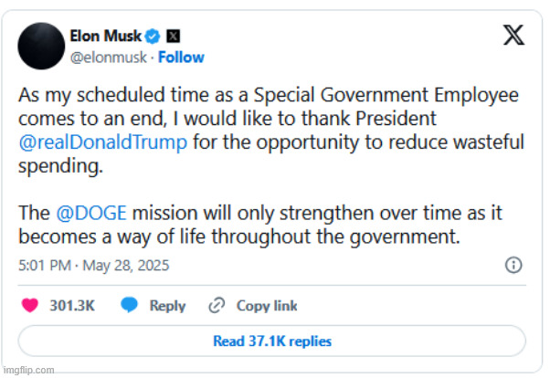550x378 pixels.
Task: Click the Copy link text
Action: [x=267, y=306]
